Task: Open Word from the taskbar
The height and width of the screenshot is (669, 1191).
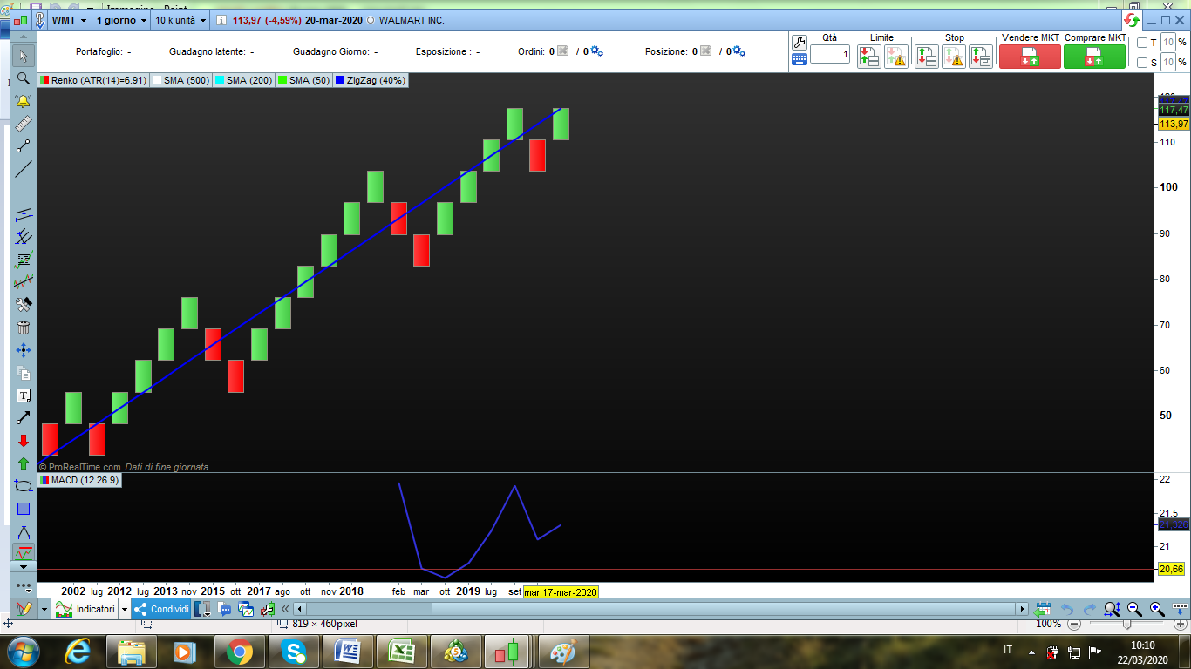Action: coord(348,652)
